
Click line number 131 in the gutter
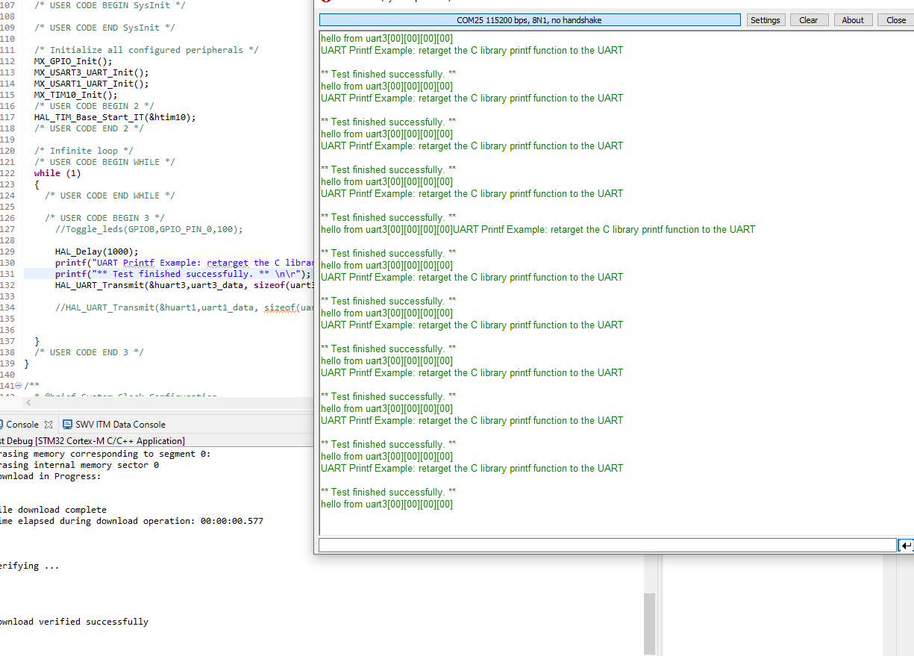tap(8, 274)
